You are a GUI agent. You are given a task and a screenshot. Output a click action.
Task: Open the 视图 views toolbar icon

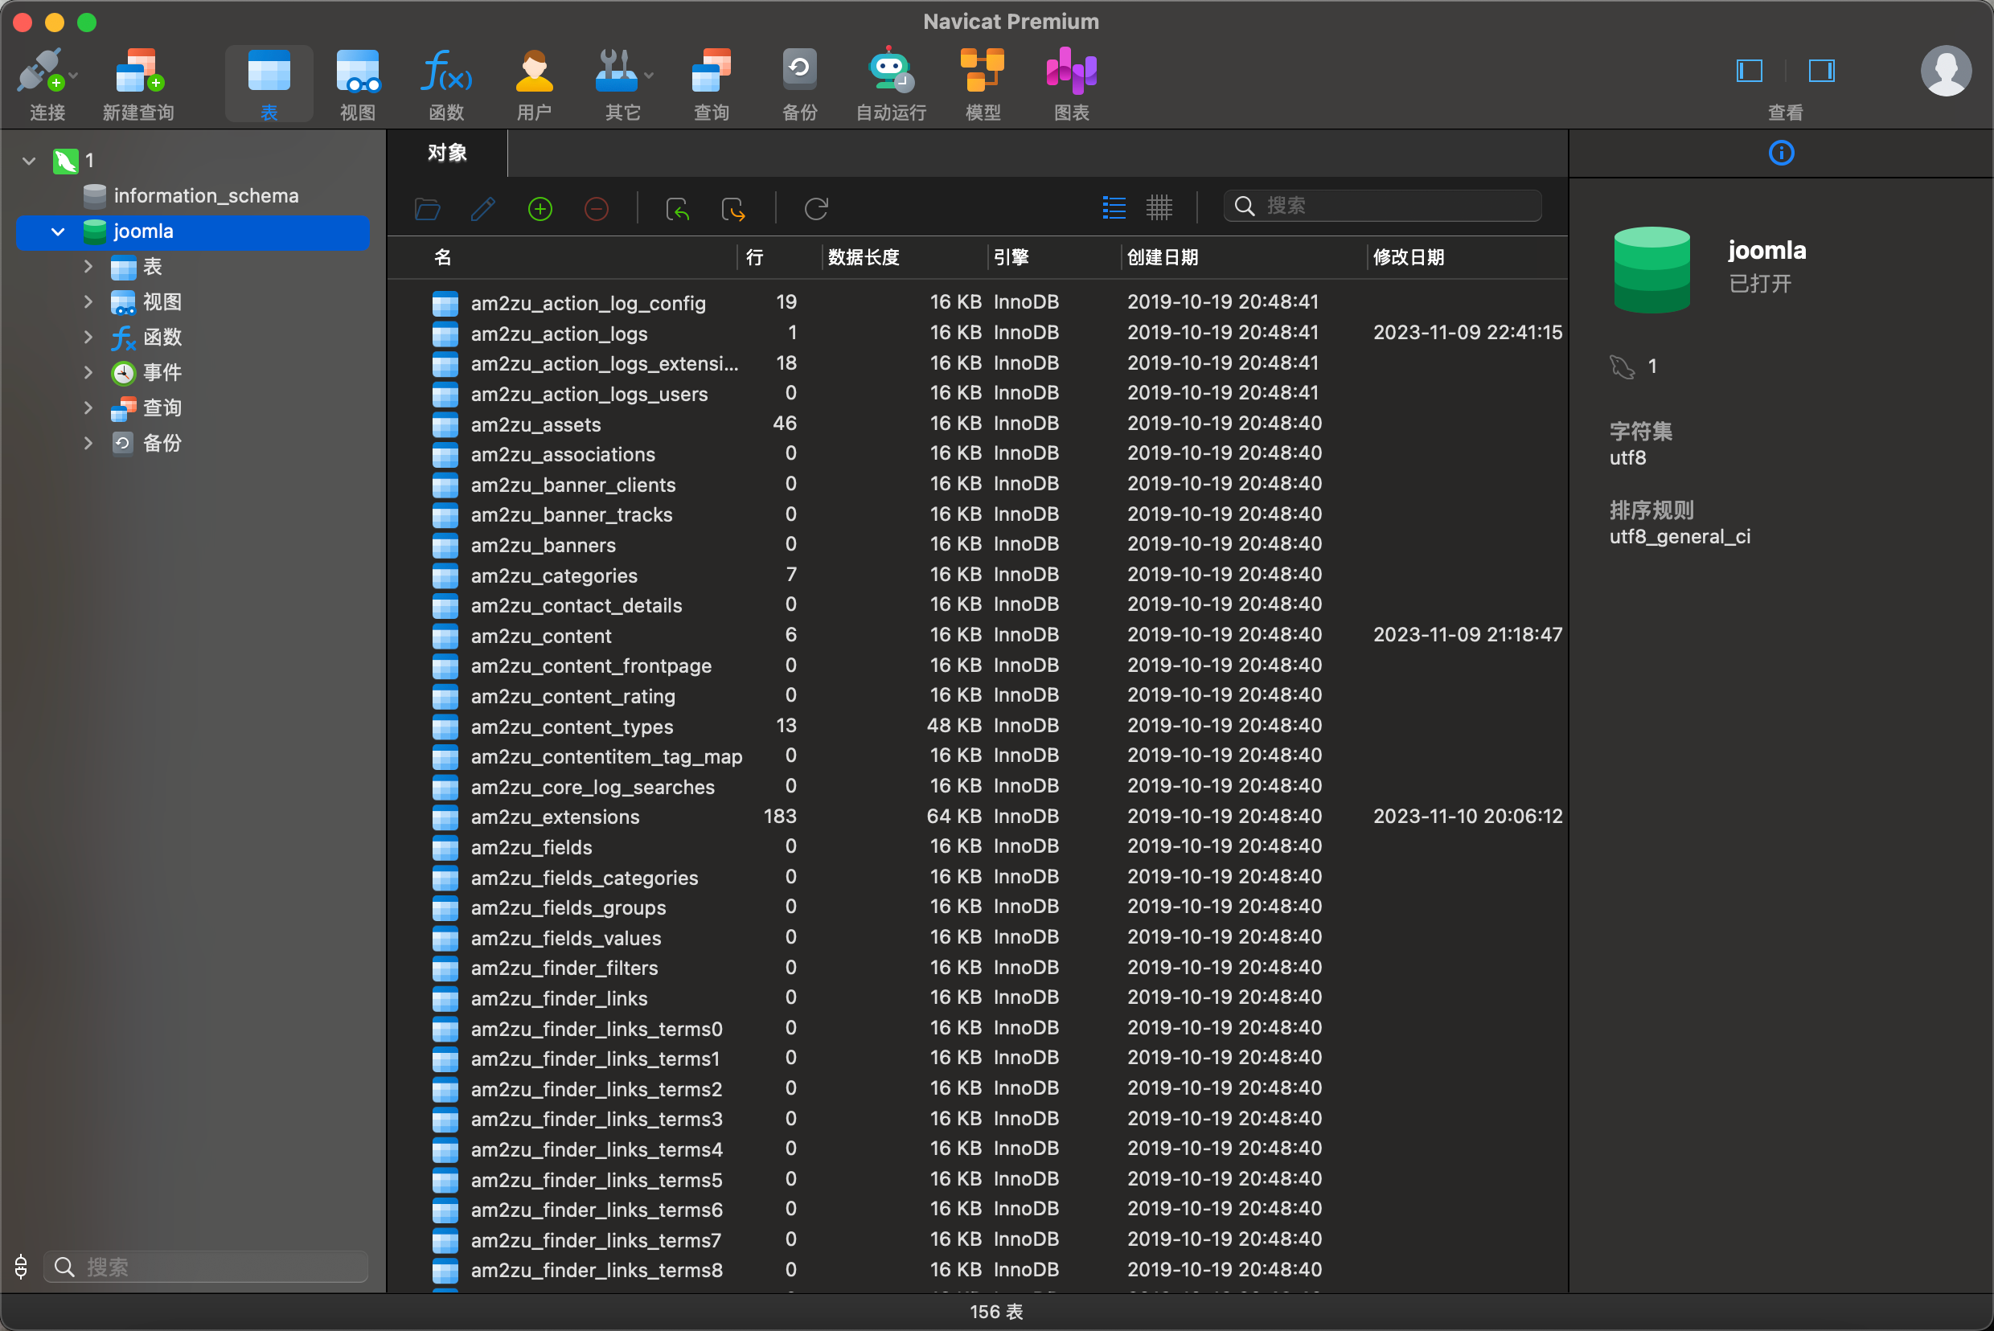358,72
